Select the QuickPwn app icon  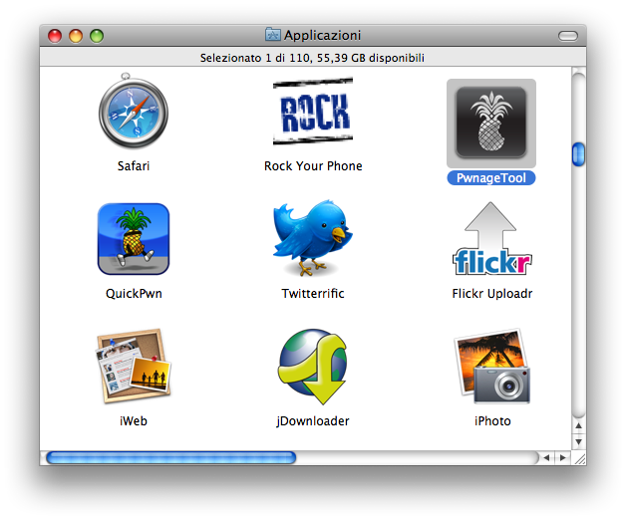tap(134, 239)
